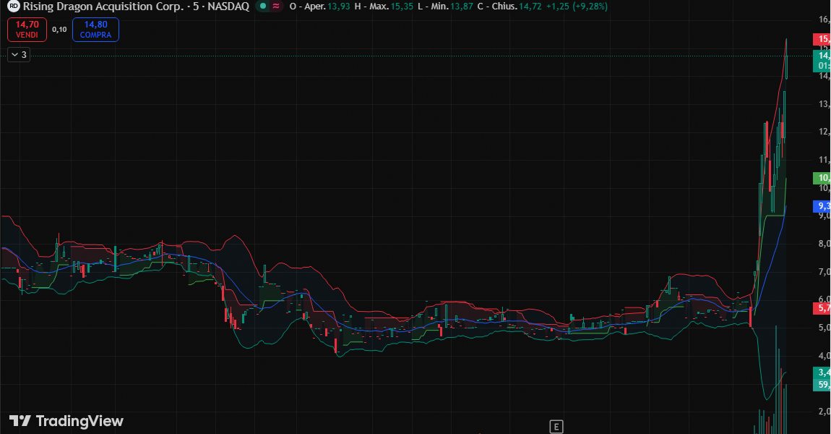Click the 14,80 COMPRA buy button
The width and height of the screenshot is (831, 434).
point(95,29)
